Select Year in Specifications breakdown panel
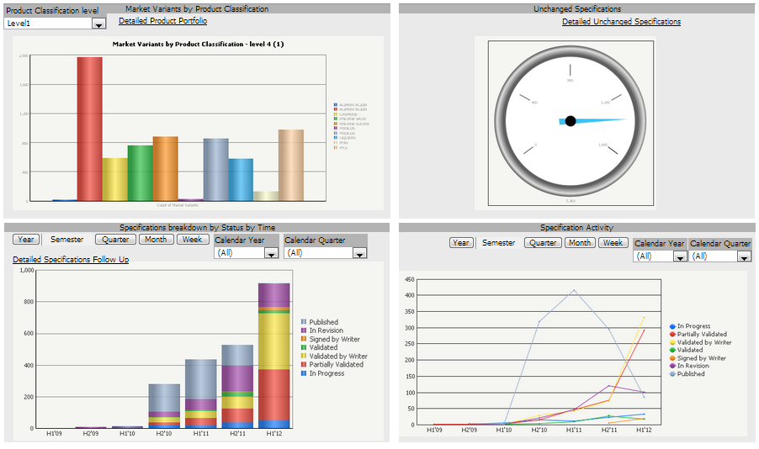 pyautogui.click(x=26, y=240)
